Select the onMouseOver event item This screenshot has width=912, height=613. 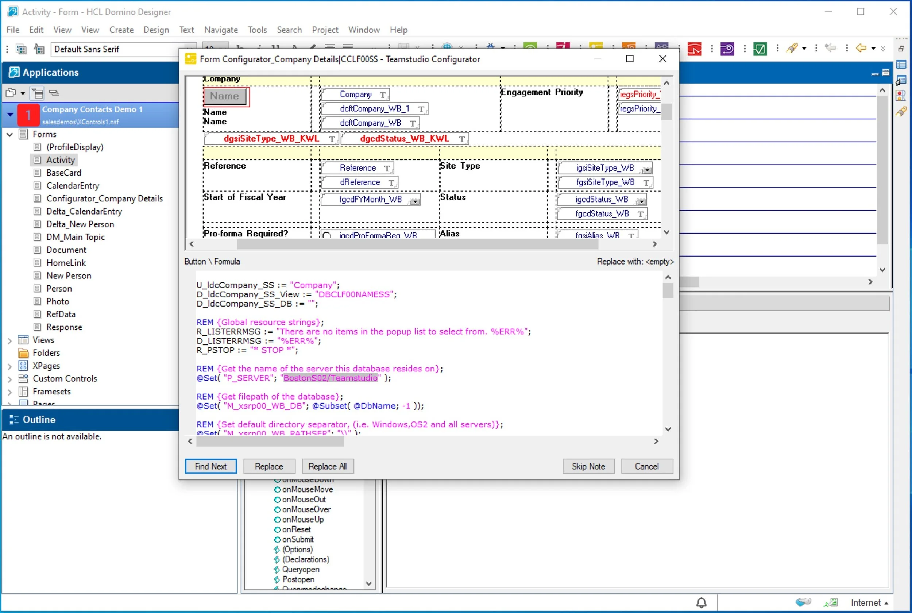click(306, 509)
